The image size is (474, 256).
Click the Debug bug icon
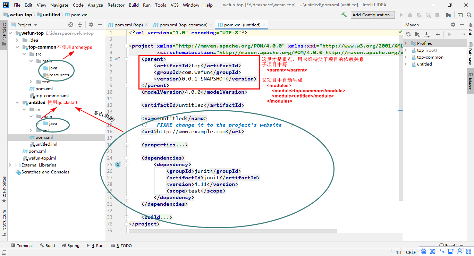click(x=410, y=15)
